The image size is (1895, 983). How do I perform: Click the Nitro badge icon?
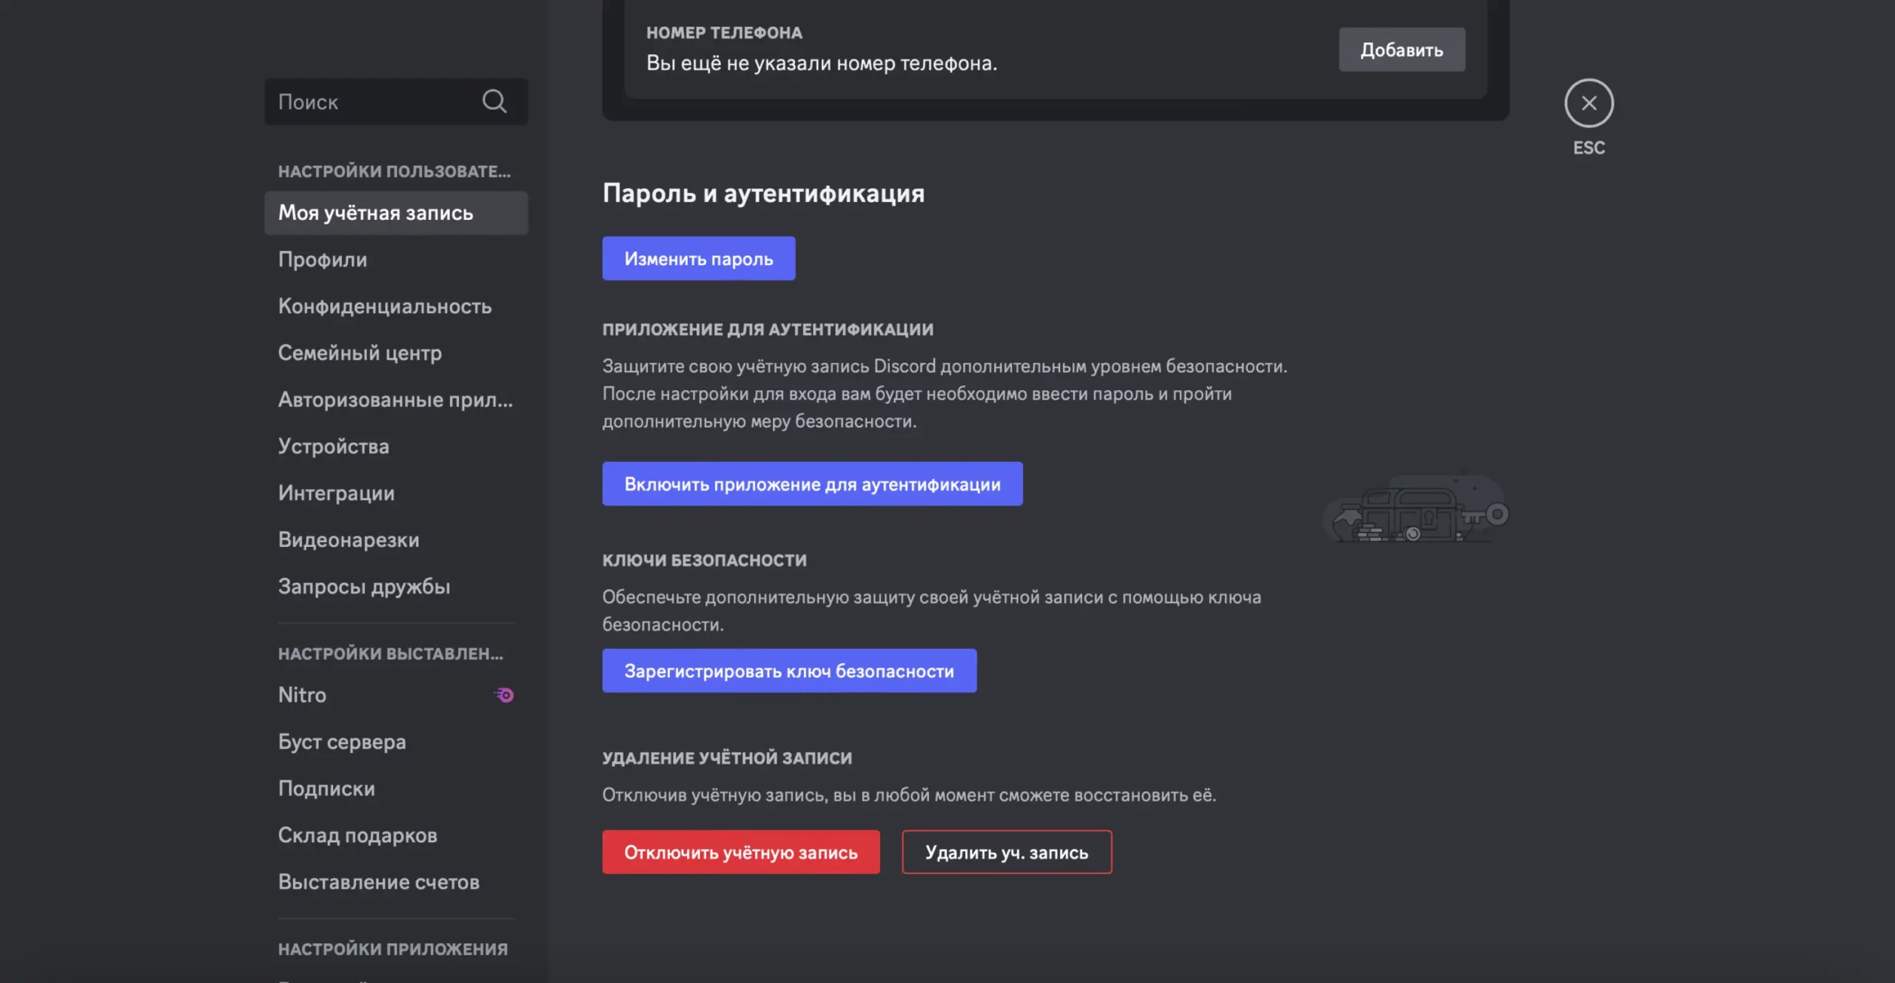[x=504, y=695]
